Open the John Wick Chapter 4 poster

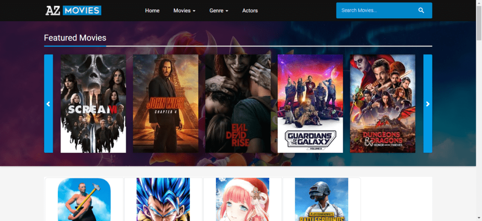166,104
